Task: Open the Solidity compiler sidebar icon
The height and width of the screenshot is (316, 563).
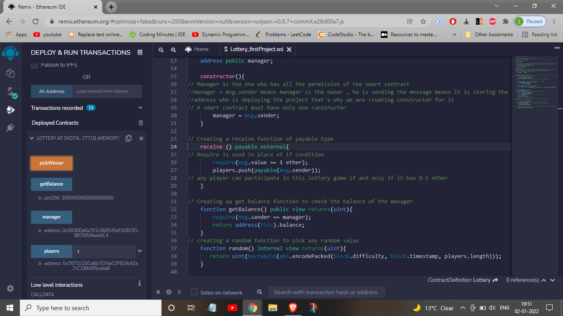Action: click(x=11, y=92)
